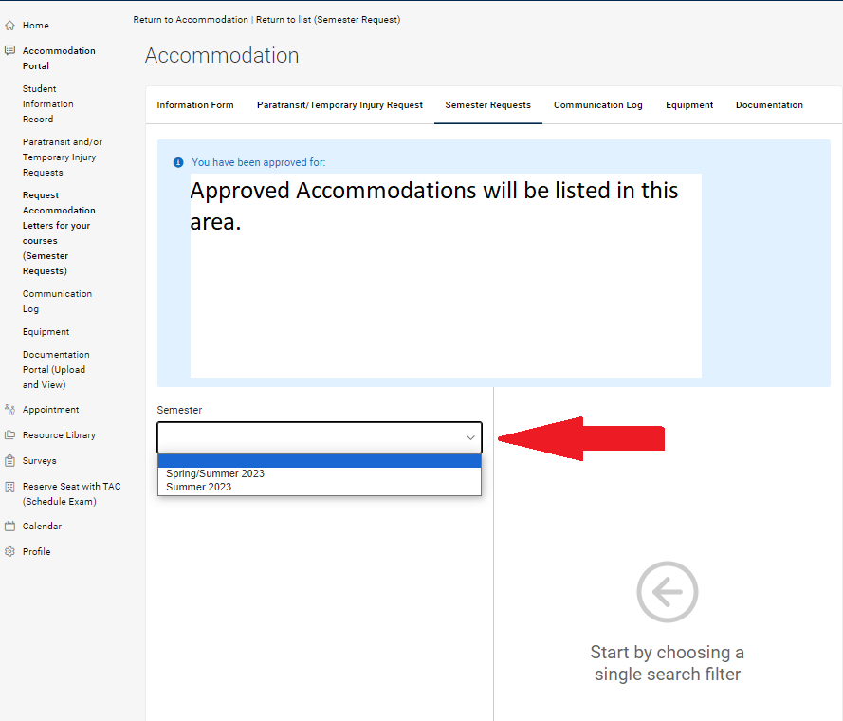Open the Appointment section via its icon
The height and width of the screenshot is (721, 843).
point(12,409)
